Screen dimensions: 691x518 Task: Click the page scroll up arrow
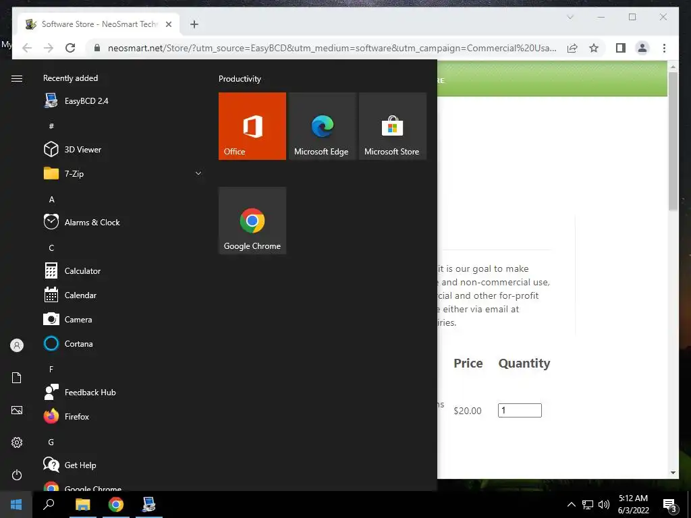673,67
